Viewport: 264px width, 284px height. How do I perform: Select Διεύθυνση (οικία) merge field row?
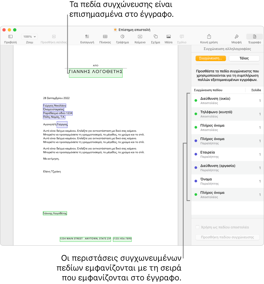click(x=227, y=101)
